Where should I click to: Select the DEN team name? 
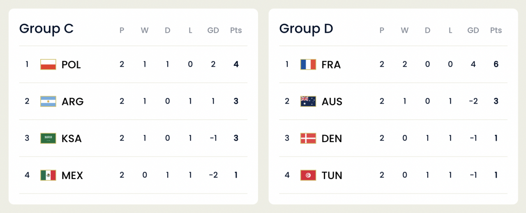(332, 138)
